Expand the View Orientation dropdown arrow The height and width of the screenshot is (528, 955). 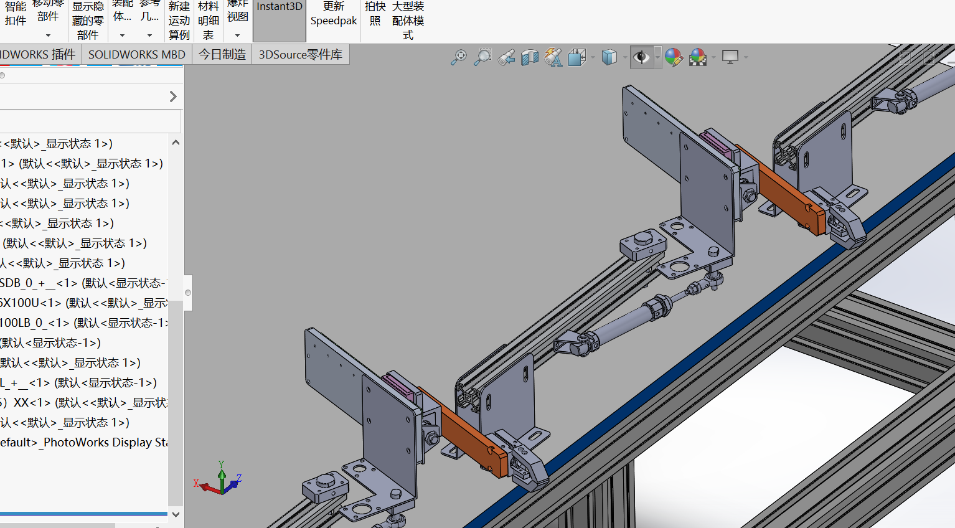coord(593,57)
